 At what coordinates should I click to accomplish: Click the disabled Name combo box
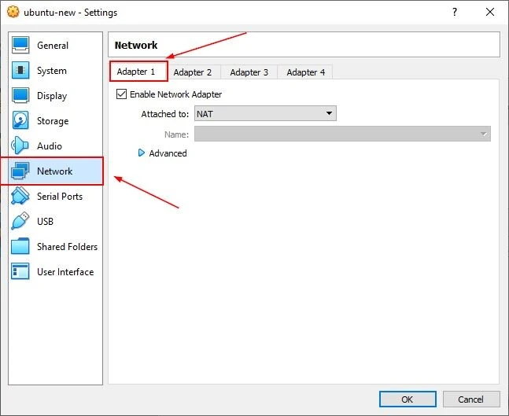coord(342,134)
